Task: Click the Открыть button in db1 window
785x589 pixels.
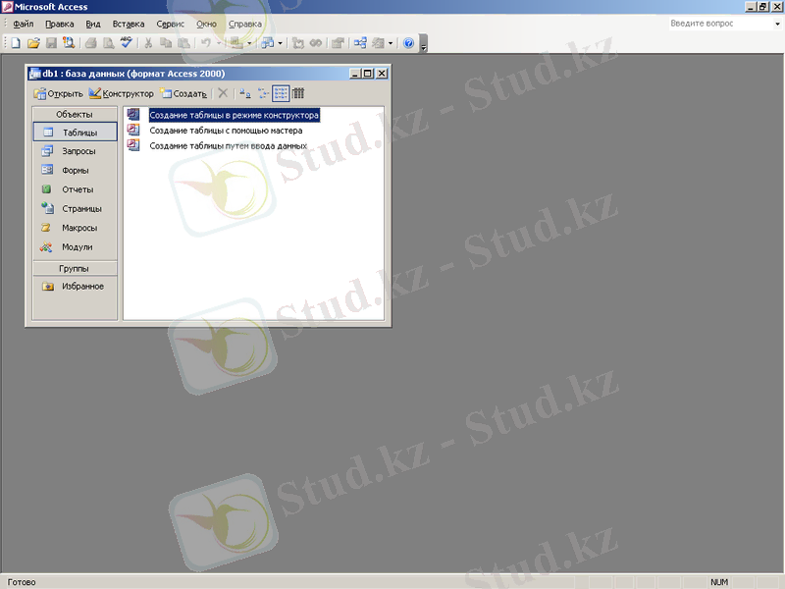Action: [58, 93]
